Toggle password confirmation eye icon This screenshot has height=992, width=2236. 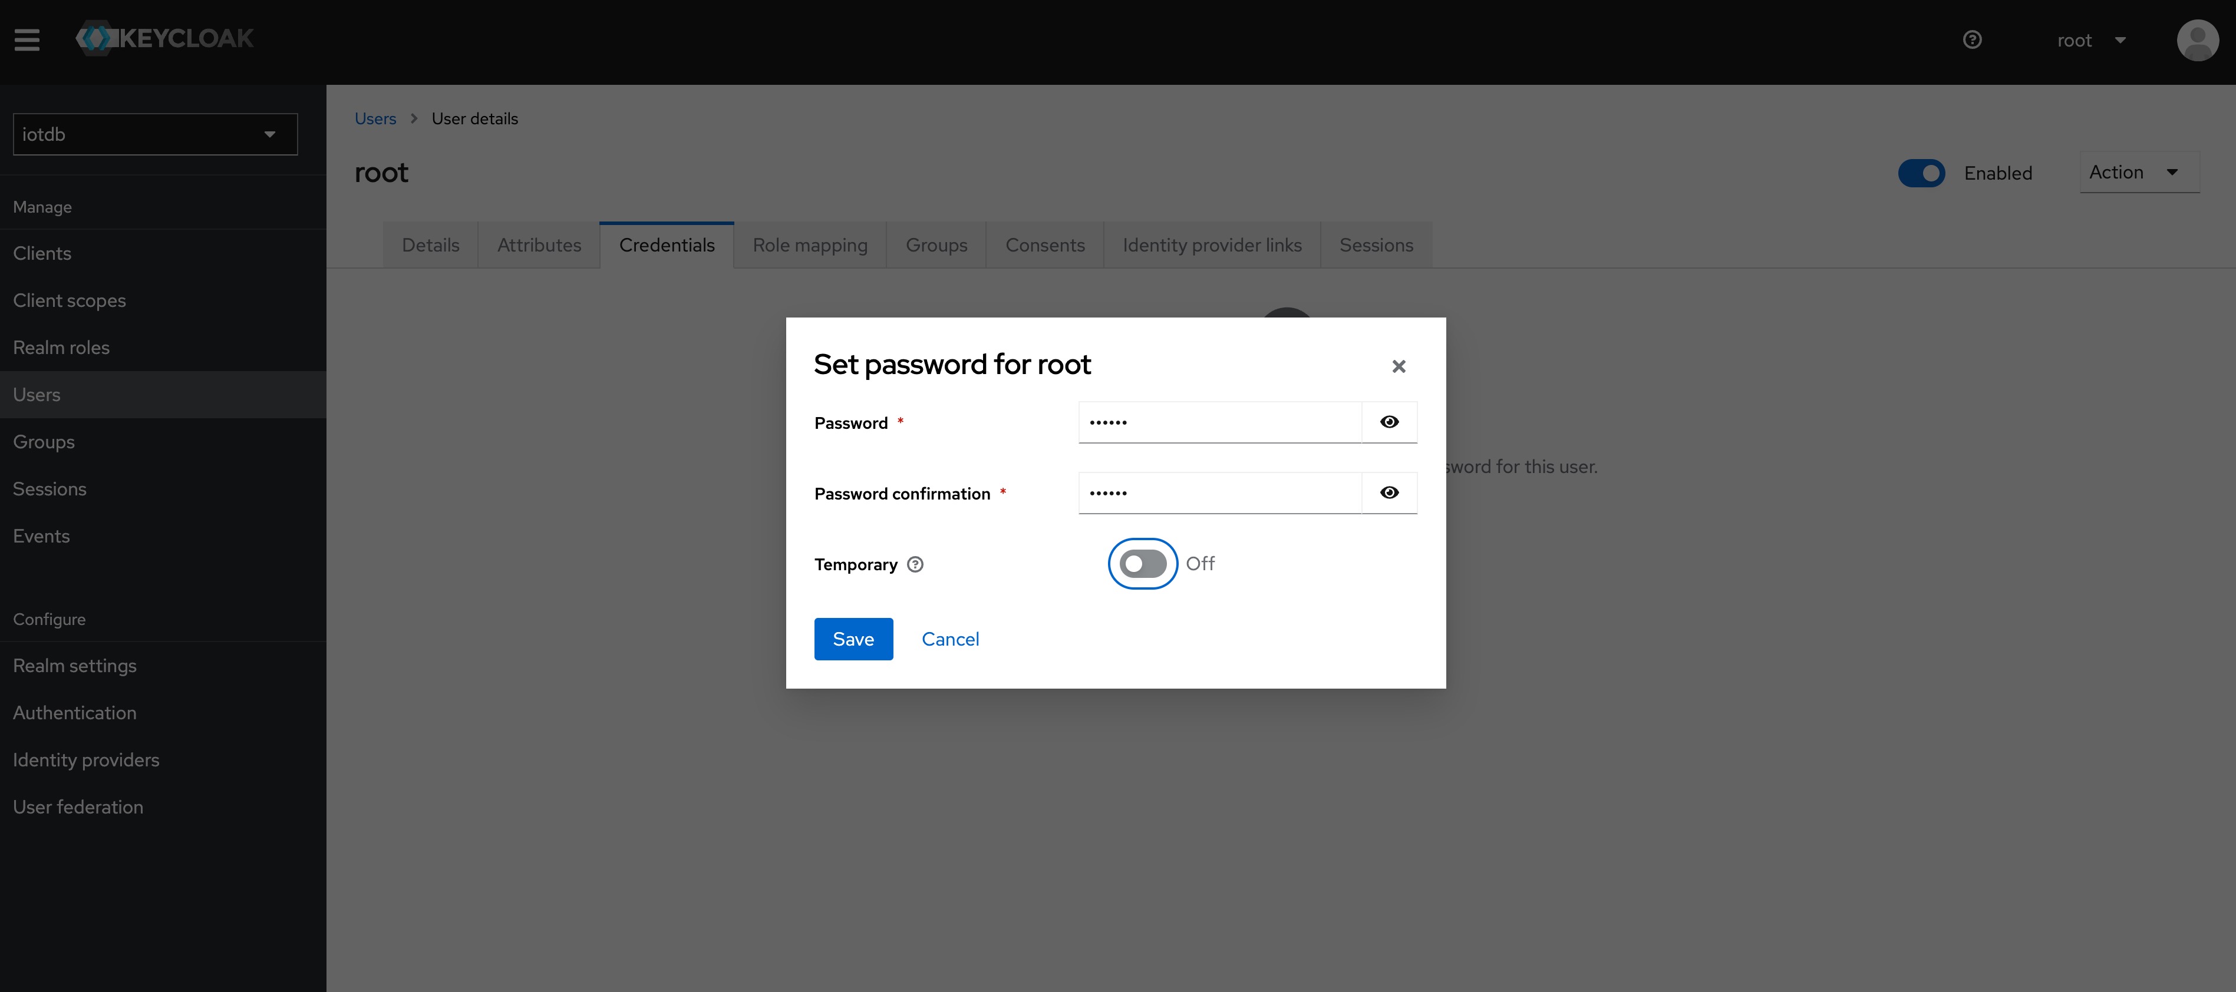[x=1389, y=492]
